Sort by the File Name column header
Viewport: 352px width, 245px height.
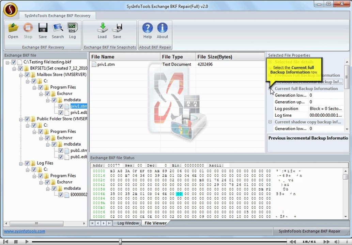click(125, 57)
